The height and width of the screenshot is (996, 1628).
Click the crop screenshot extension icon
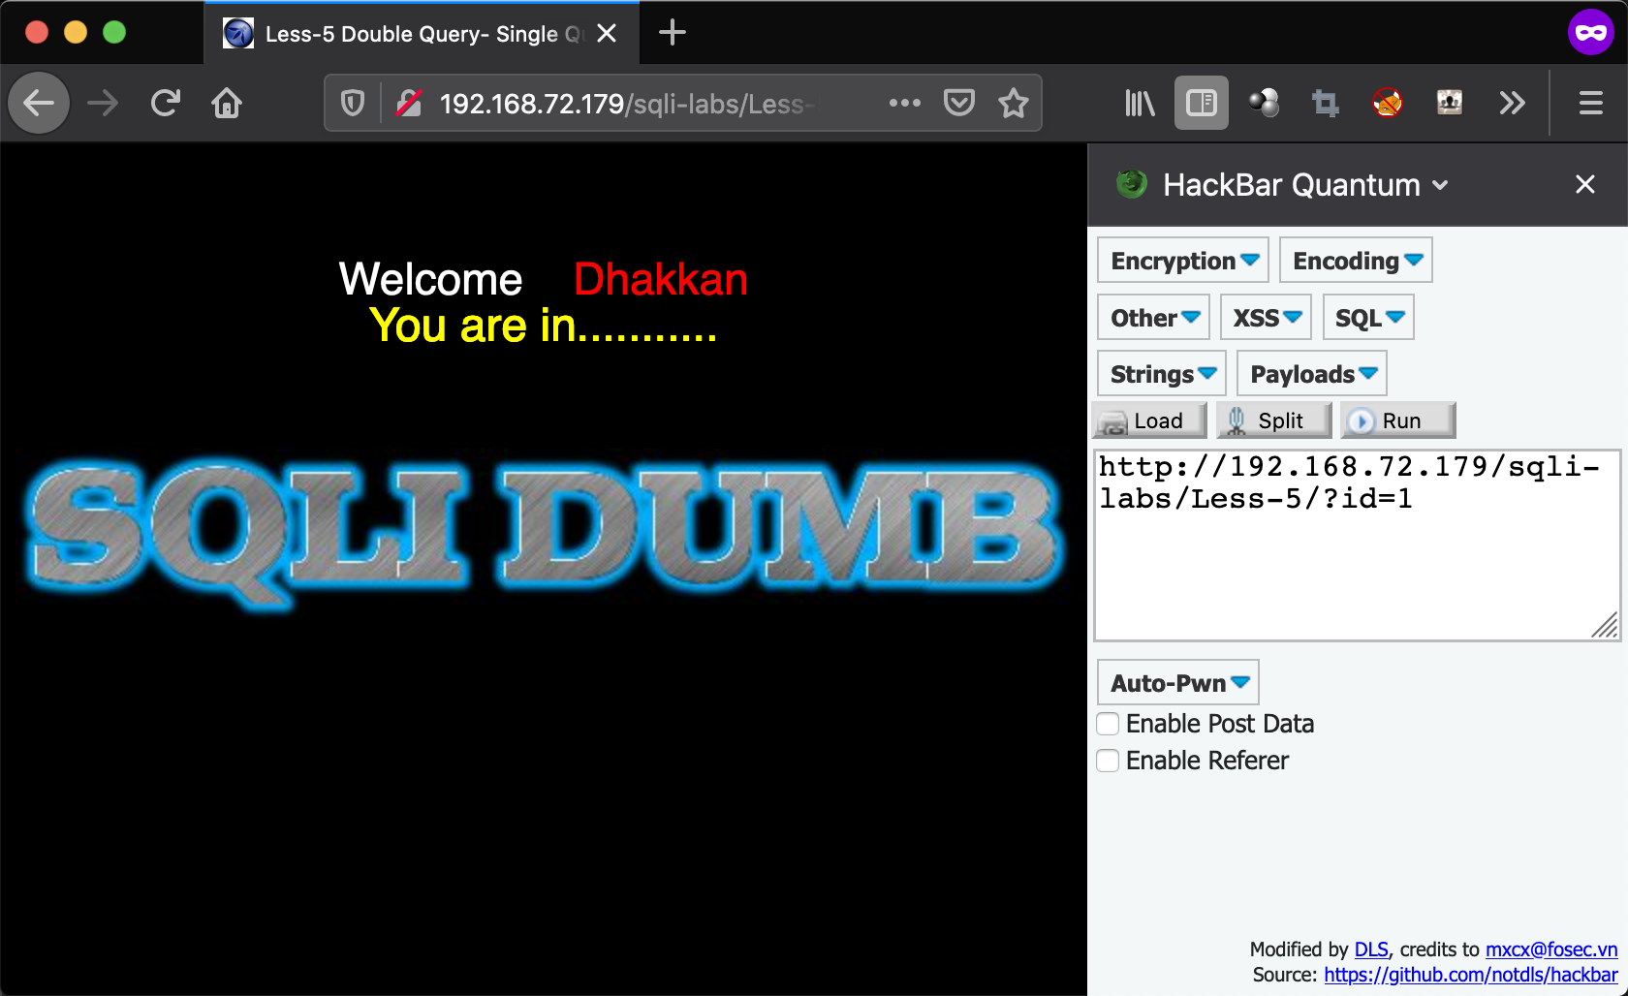coord(1325,103)
